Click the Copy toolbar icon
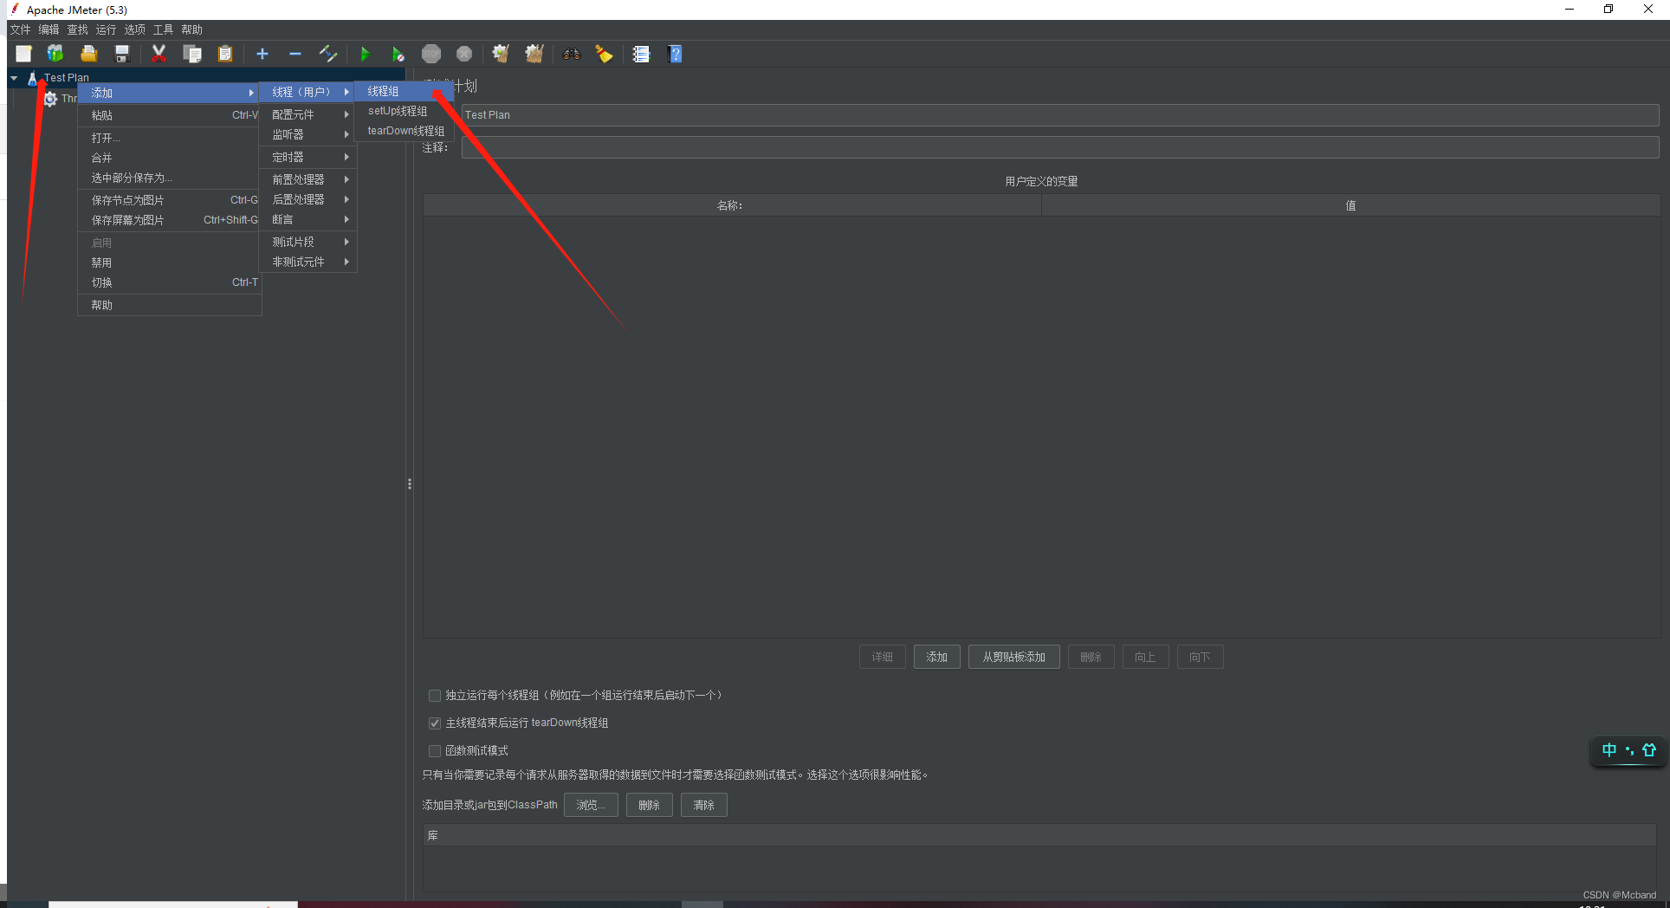Screen dimensions: 1670x908 (192, 54)
